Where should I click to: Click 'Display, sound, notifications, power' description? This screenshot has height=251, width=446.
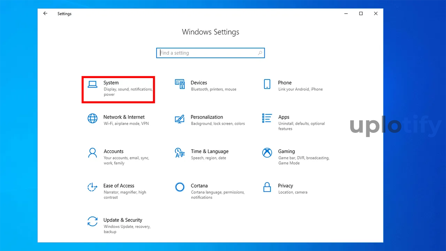pos(128,92)
